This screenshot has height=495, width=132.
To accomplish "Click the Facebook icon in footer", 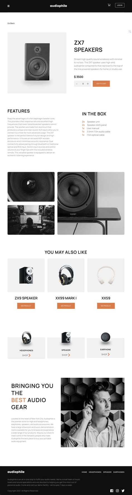I will coord(112,491).
